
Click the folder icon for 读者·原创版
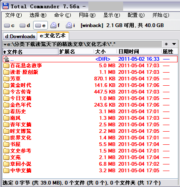click(x=6, y=72)
